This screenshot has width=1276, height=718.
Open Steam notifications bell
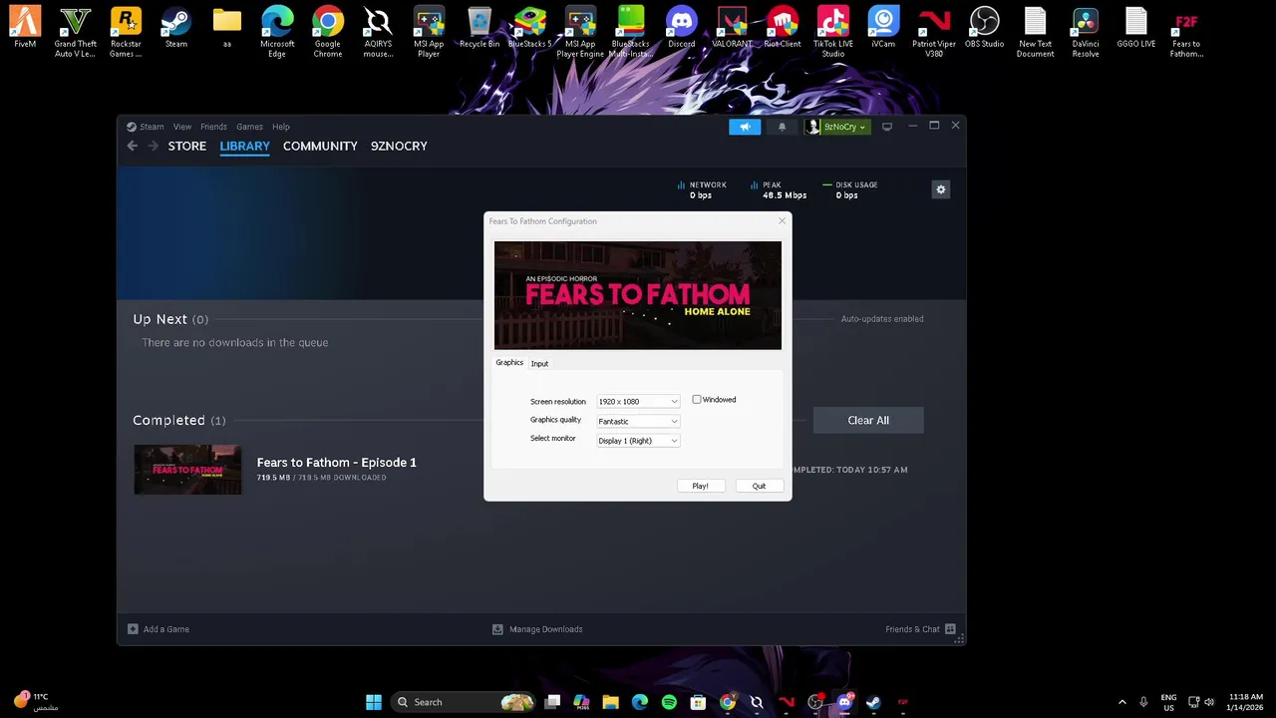[782, 127]
